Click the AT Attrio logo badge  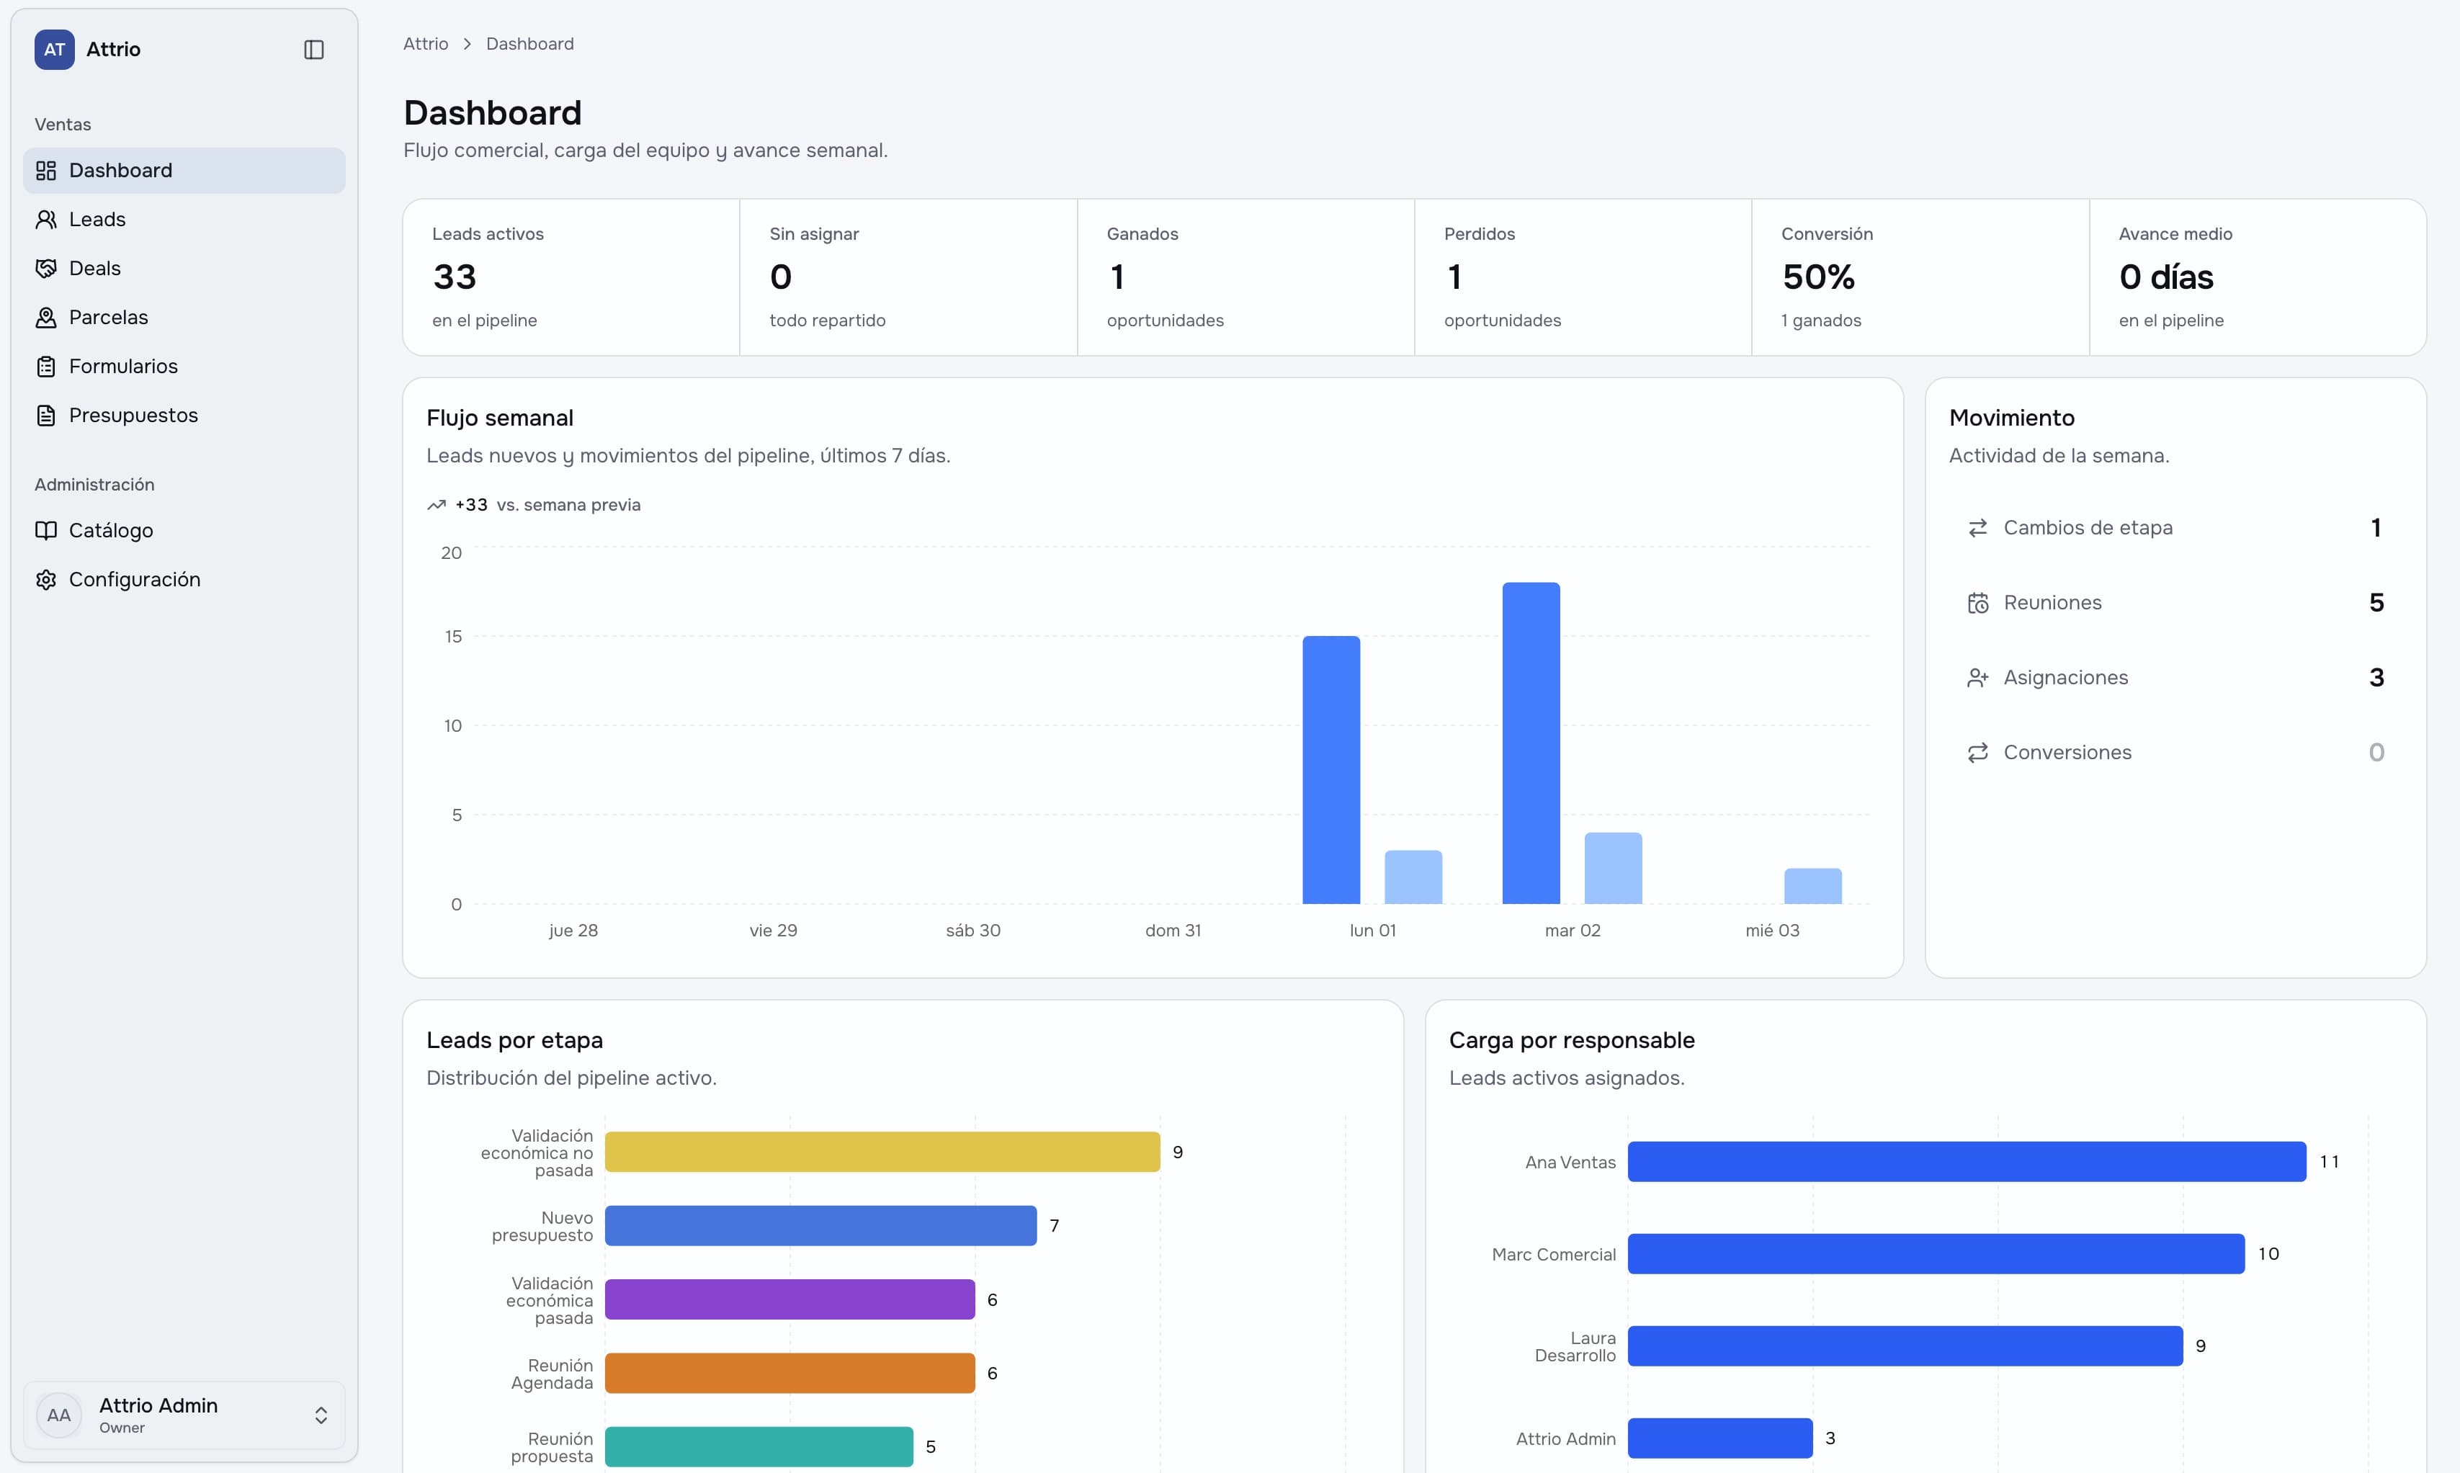[55, 50]
